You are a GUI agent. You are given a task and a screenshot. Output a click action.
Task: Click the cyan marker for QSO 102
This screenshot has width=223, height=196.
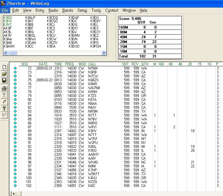pos(15,186)
